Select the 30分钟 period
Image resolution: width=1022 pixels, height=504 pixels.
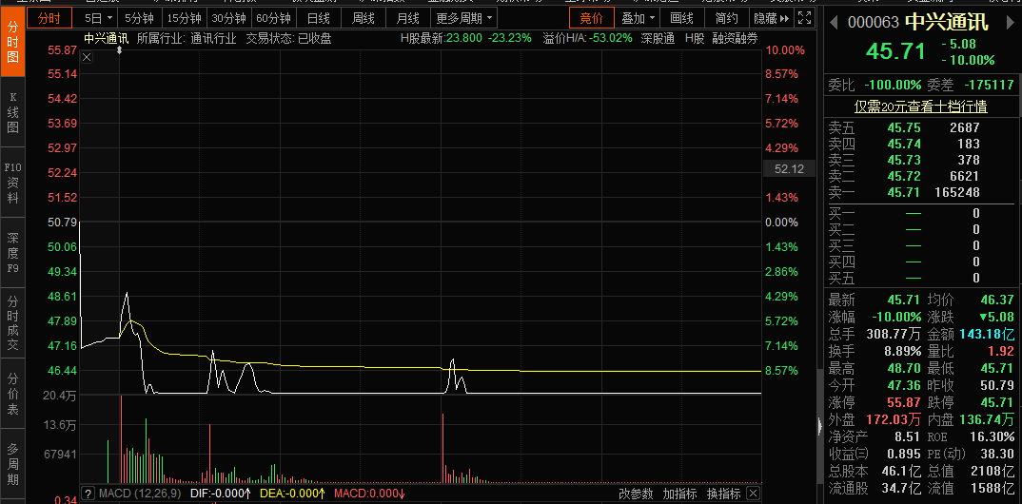pos(228,18)
